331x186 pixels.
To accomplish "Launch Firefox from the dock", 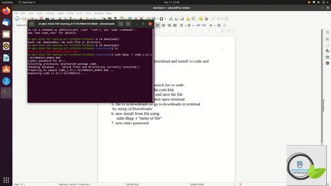I will 6,10.
